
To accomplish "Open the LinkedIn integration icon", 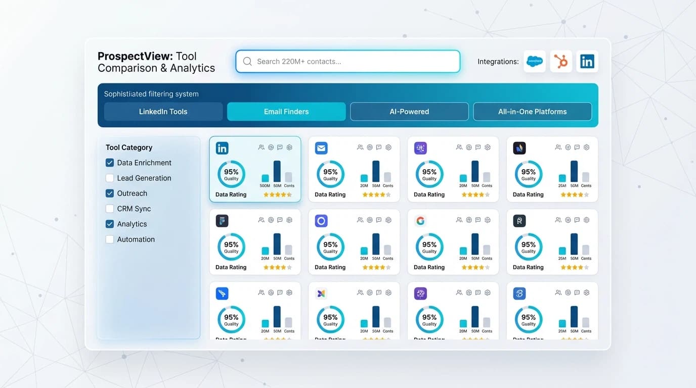I will pos(587,61).
